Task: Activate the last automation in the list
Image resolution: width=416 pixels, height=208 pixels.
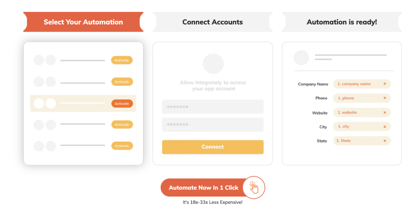Action: [x=122, y=146]
